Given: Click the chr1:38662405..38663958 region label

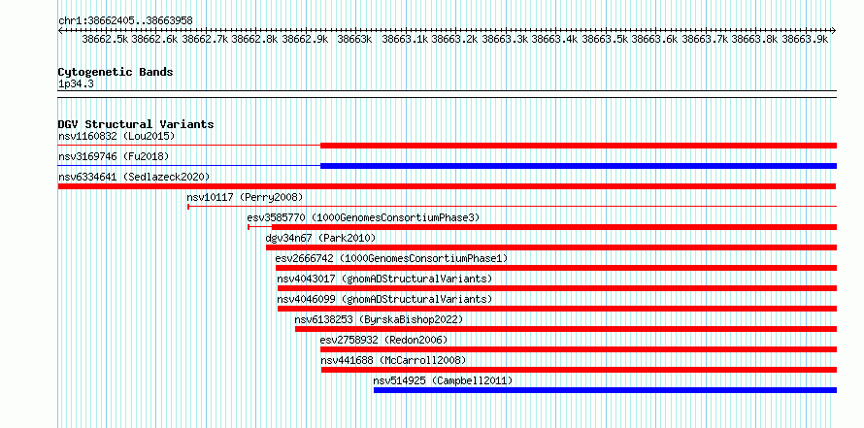Looking at the screenshot, I should pyautogui.click(x=125, y=20).
